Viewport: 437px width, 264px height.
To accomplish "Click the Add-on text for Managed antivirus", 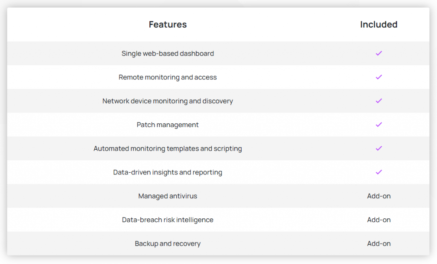I will [x=379, y=196].
